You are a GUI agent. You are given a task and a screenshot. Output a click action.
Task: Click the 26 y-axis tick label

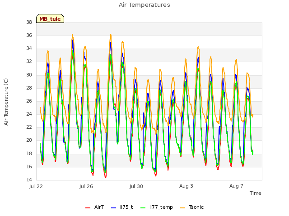click(29, 101)
